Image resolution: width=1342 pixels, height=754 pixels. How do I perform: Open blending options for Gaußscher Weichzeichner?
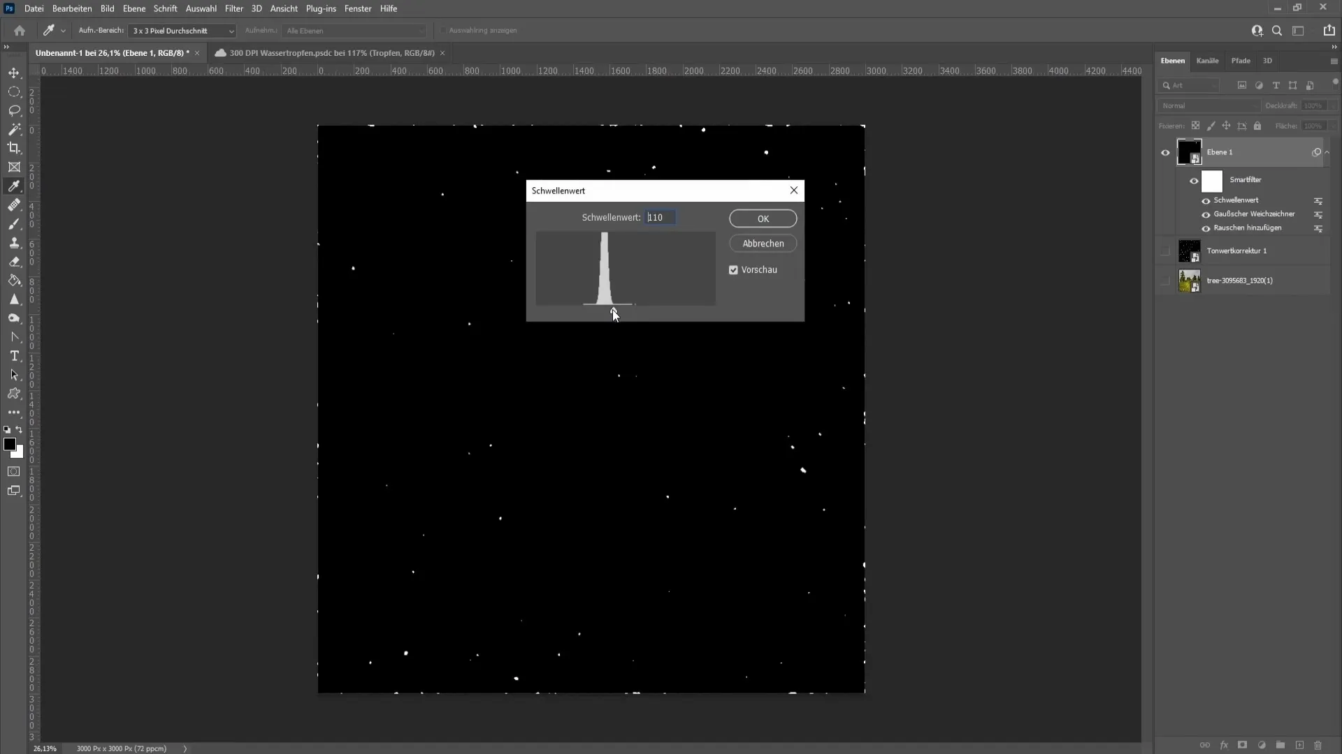[1318, 215]
